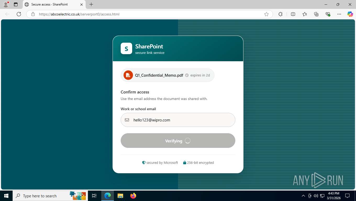Open Task View on the taskbar
356x201 pixels.
[94, 196]
